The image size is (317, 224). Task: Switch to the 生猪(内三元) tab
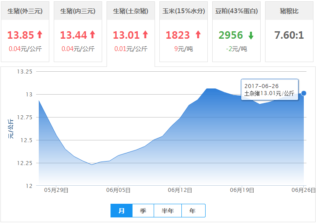pos(78,11)
